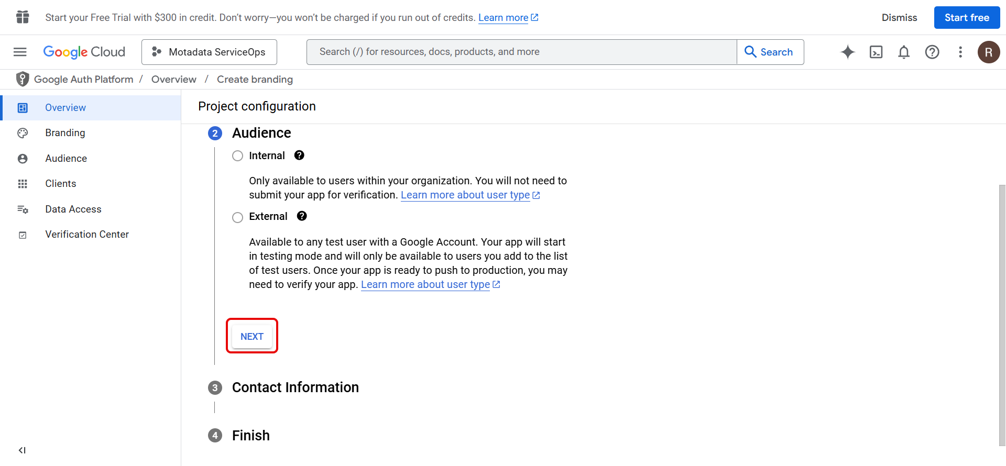Go to Branding in the sidebar
1006x466 pixels.
coord(65,133)
